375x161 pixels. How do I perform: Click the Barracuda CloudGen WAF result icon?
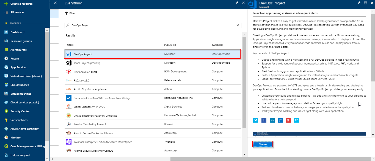point(69,98)
